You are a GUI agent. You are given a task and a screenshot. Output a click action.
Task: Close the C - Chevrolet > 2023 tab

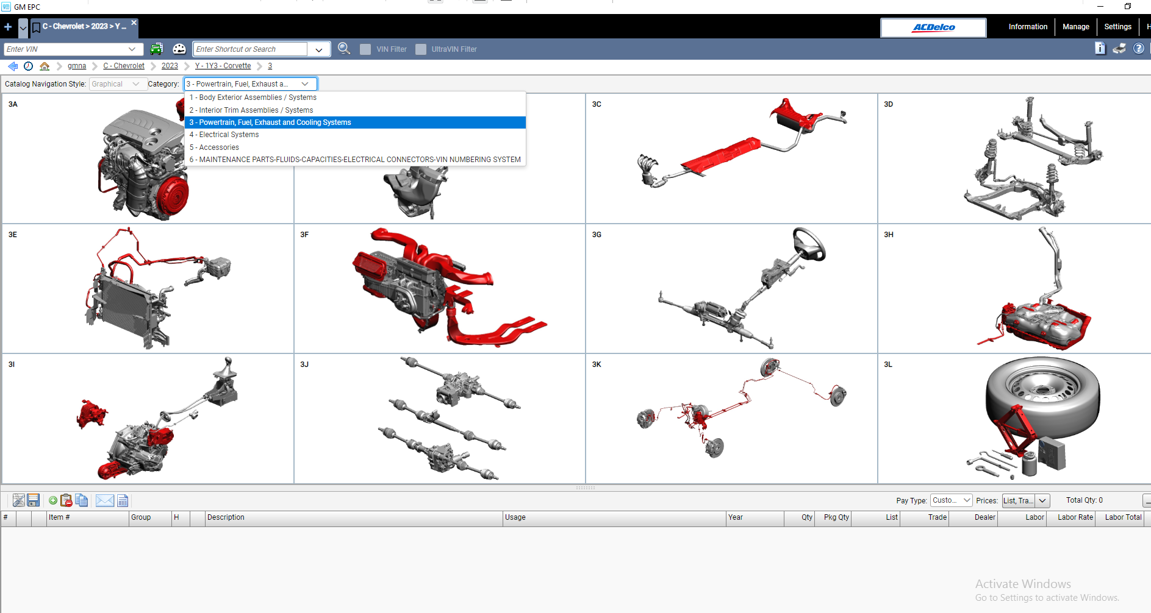(134, 23)
